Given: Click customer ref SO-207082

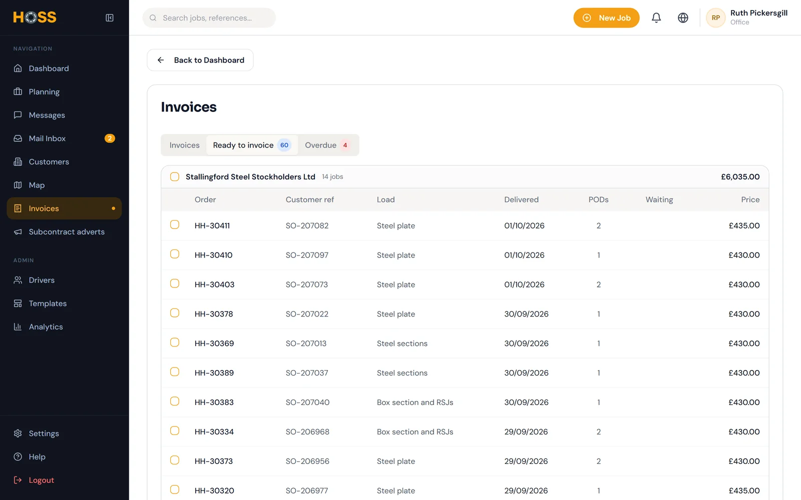Looking at the screenshot, I should 307,225.
